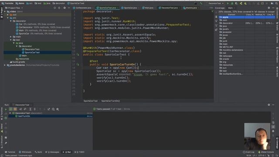Click pin tab icon in Run sidebar
This screenshot has height=157, width=279.
[6, 143]
